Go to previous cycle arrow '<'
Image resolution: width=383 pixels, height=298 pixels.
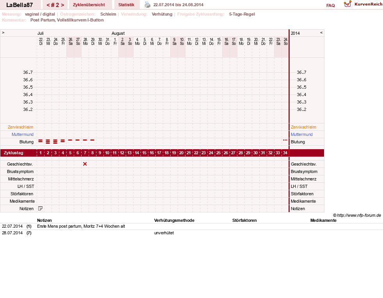[x=48, y=5]
